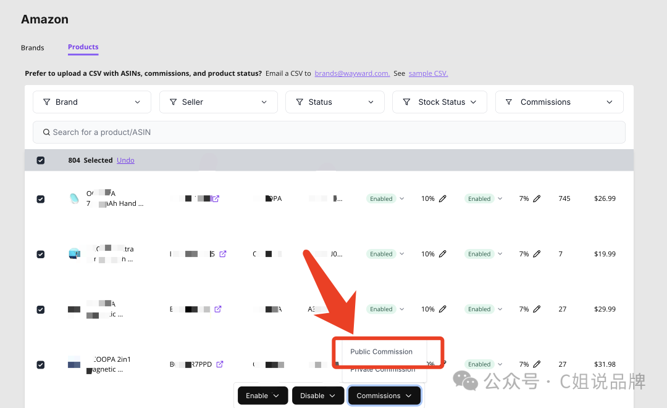Open external link icon in third product row

tap(218, 309)
